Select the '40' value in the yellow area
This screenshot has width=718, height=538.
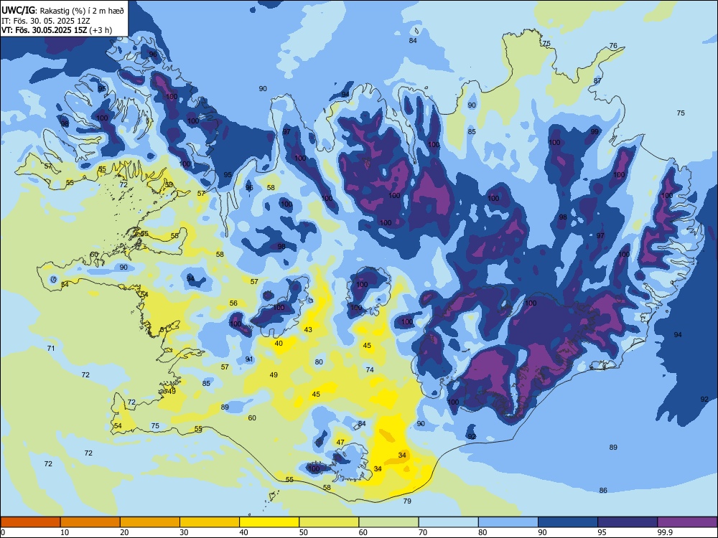click(x=279, y=344)
